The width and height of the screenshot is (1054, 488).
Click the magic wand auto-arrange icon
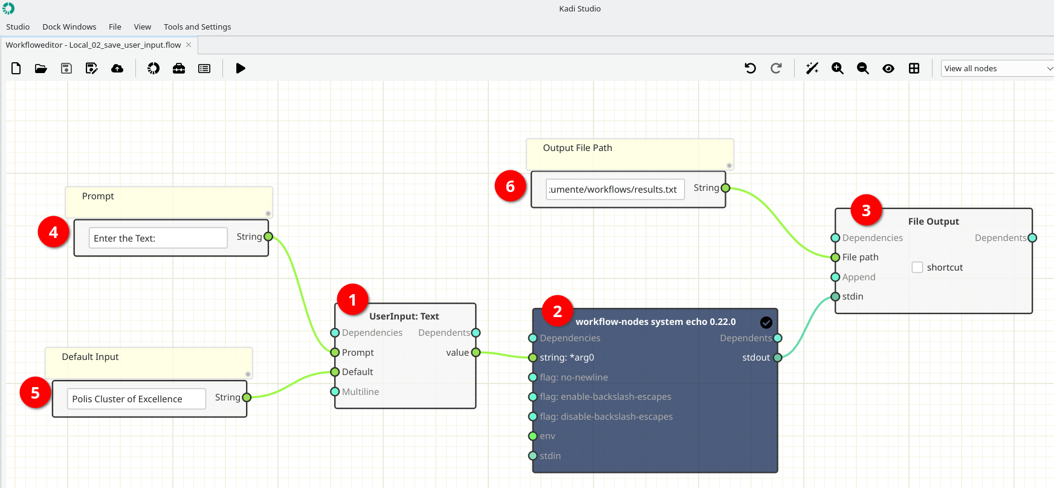[x=812, y=68]
